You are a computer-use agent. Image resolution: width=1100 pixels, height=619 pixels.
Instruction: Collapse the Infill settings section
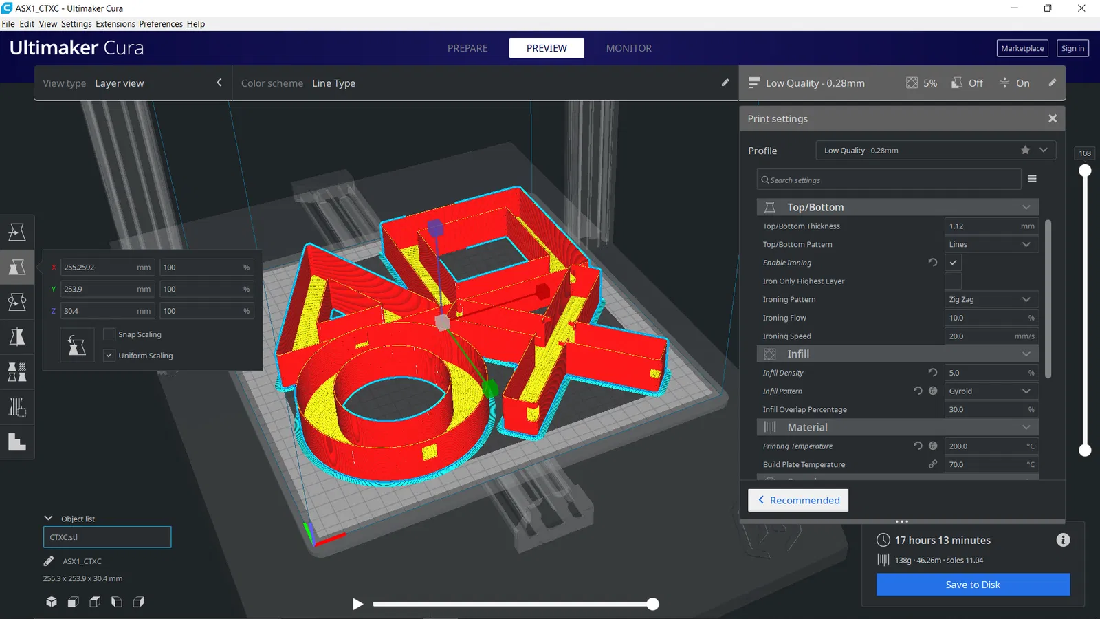898,354
